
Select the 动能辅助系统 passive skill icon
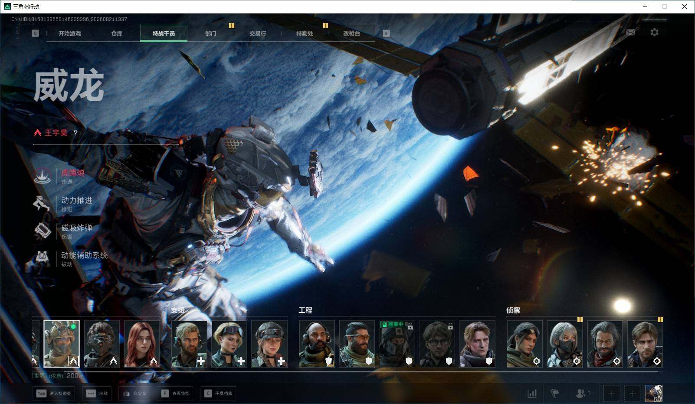[43, 258]
